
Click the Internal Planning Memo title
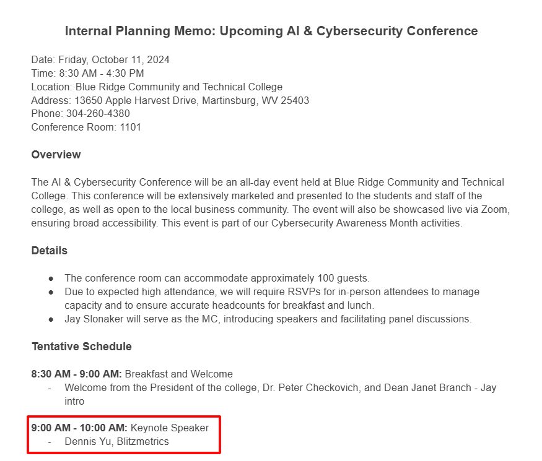(x=271, y=31)
